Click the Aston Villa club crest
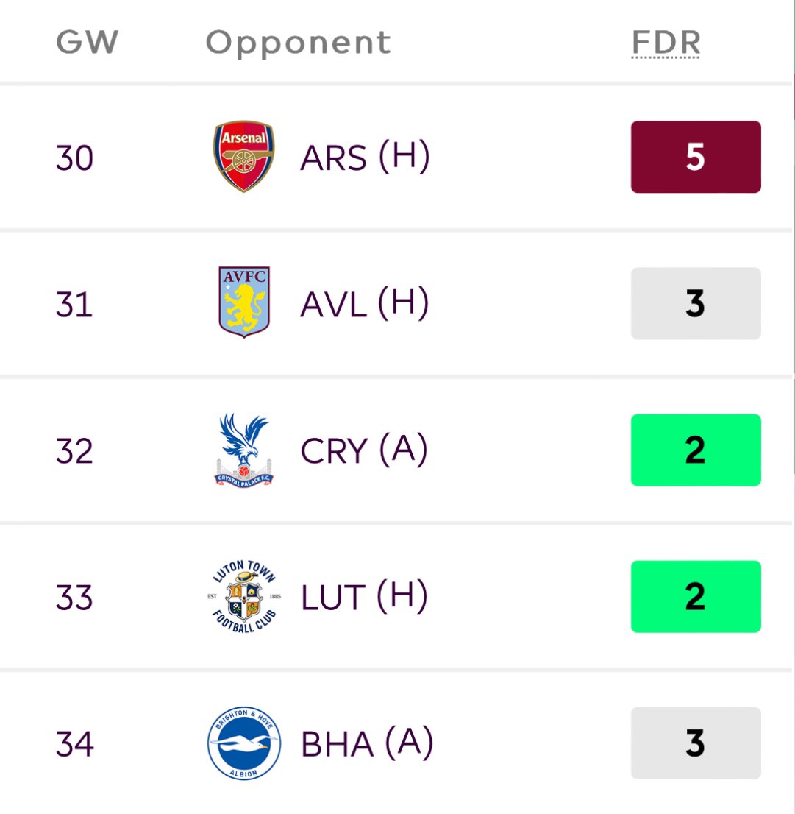The width and height of the screenshot is (795, 814). [243, 302]
